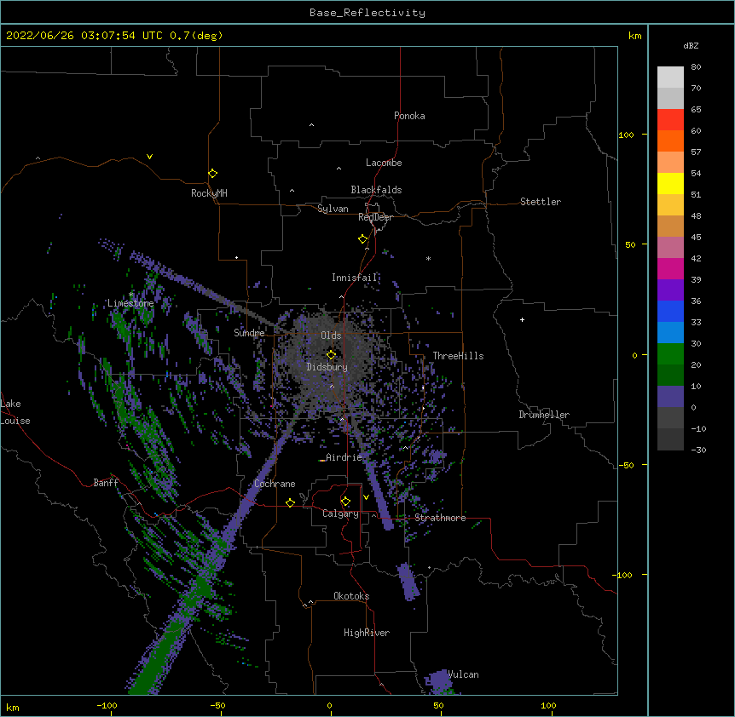Click the Ponoka city label
The height and width of the screenshot is (717, 735).
pyautogui.click(x=409, y=116)
